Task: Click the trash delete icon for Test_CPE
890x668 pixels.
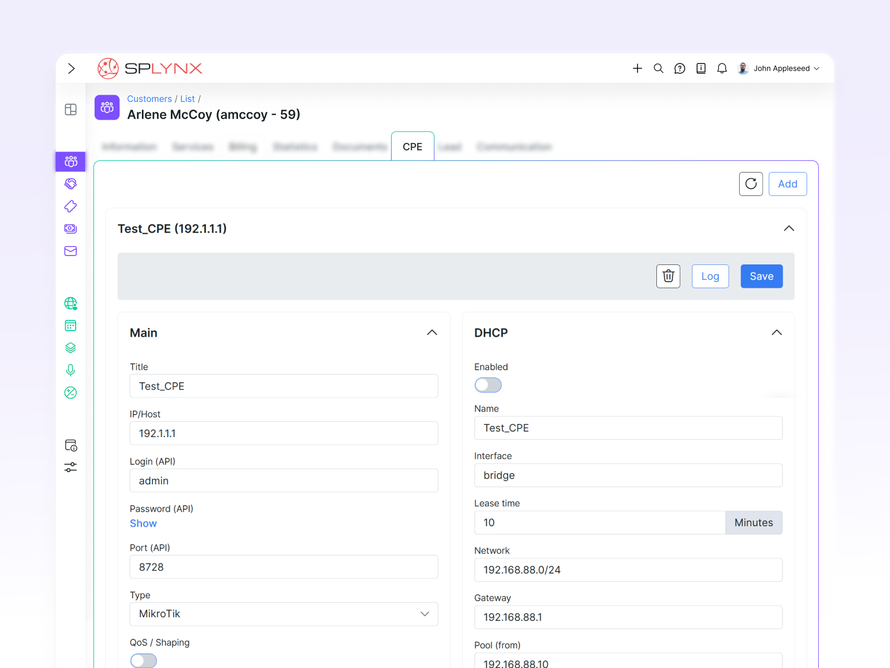Action: click(668, 276)
